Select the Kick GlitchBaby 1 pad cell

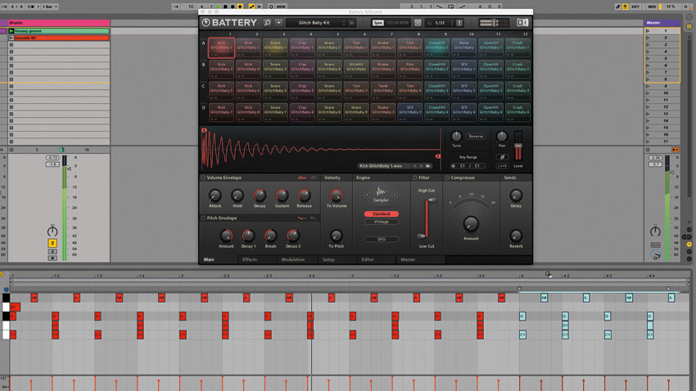coord(221,47)
